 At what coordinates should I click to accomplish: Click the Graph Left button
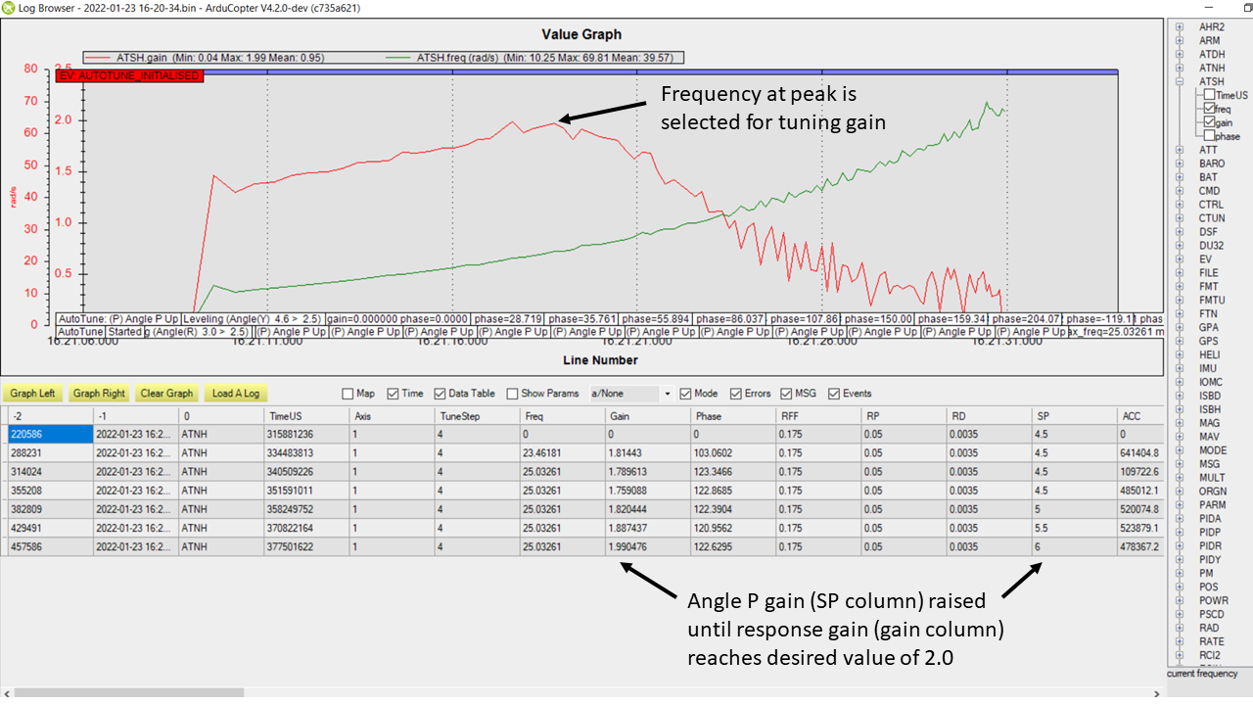(x=32, y=394)
